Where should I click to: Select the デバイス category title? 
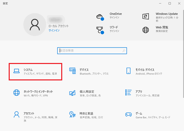[84, 70]
